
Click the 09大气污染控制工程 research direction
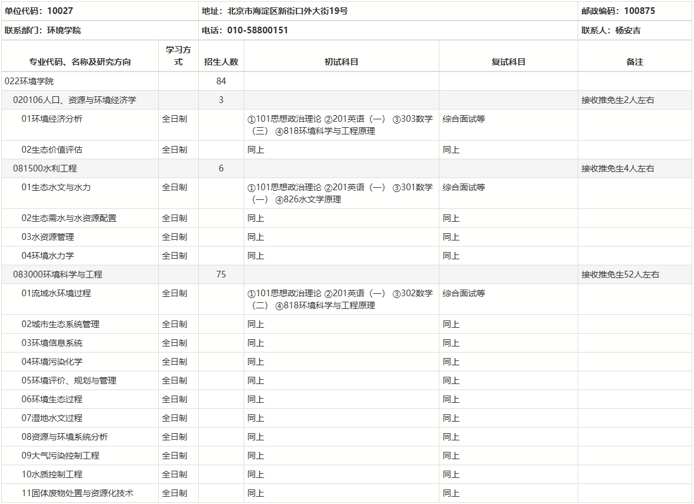[61, 456]
